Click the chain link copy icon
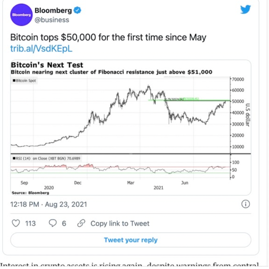This screenshot has height=269, width=269. [x=81, y=223]
